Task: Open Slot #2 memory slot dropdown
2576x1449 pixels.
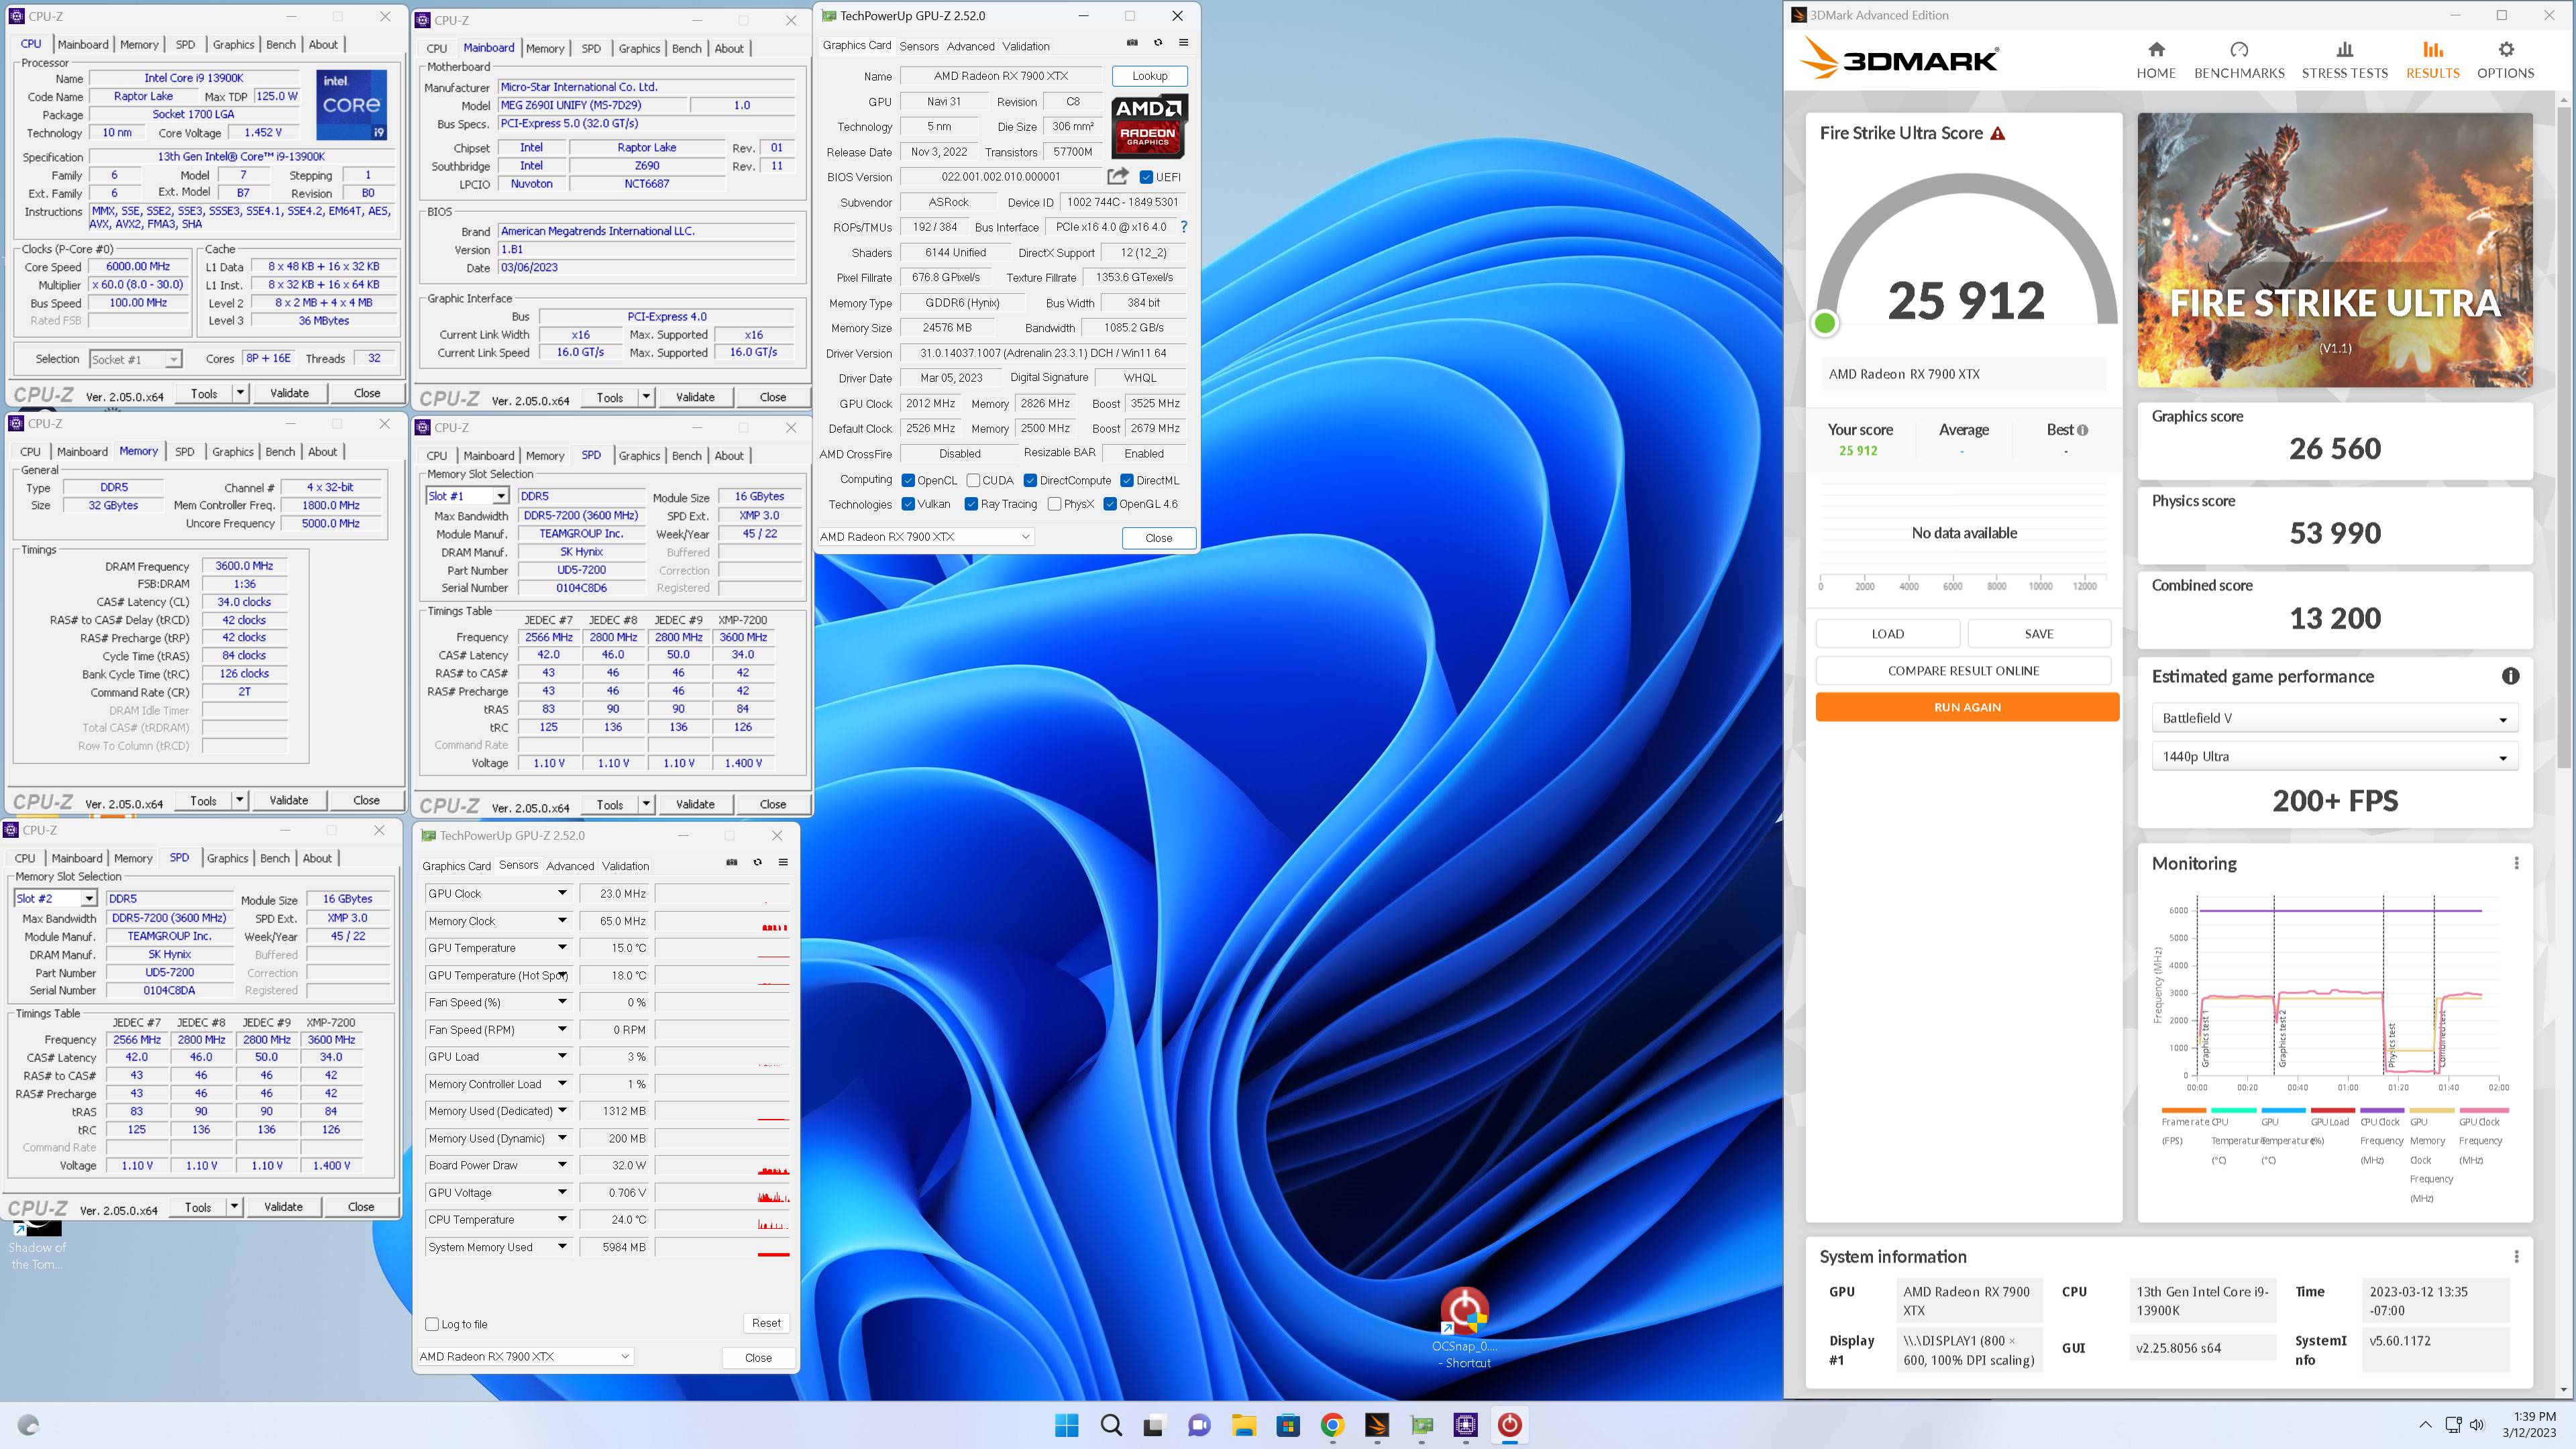Action: coord(55,898)
